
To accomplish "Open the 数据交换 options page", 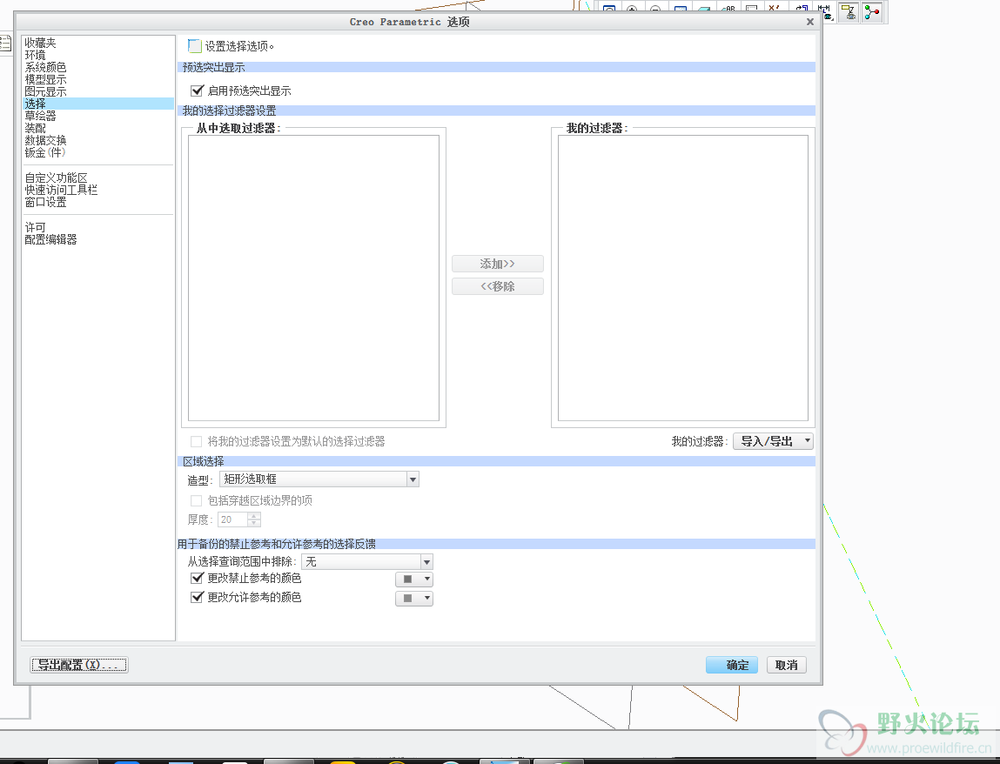I will coord(45,140).
